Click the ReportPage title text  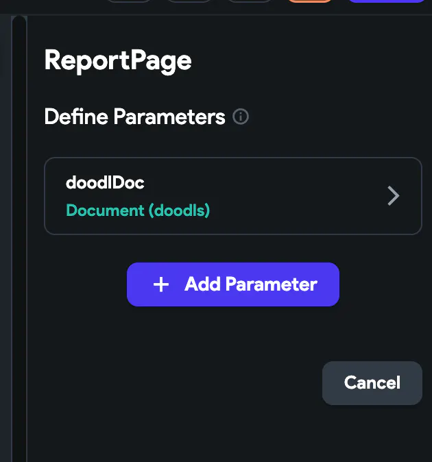[118, 61]
